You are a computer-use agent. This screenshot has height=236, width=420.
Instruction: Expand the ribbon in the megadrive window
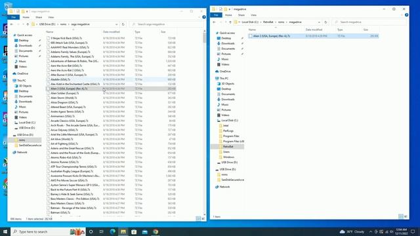pos(402,15)
